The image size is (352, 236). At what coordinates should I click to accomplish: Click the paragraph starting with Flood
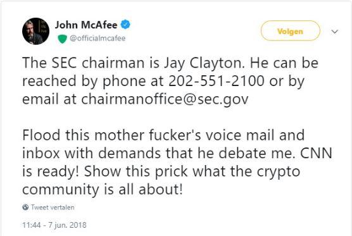pyautogui.click(x=177, y=162)
